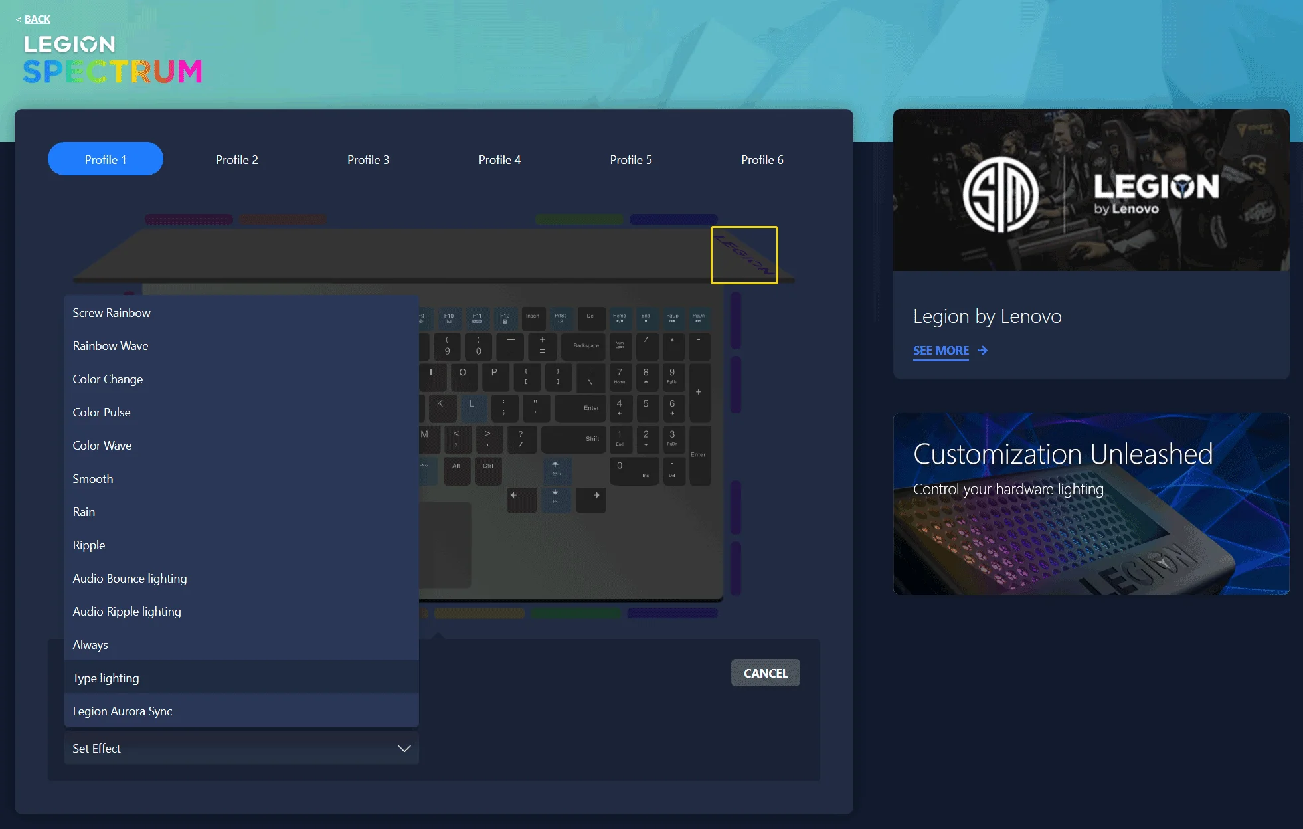Select the Home key on preview
This screenshot has height=829, width=1303.
(620, 319)
